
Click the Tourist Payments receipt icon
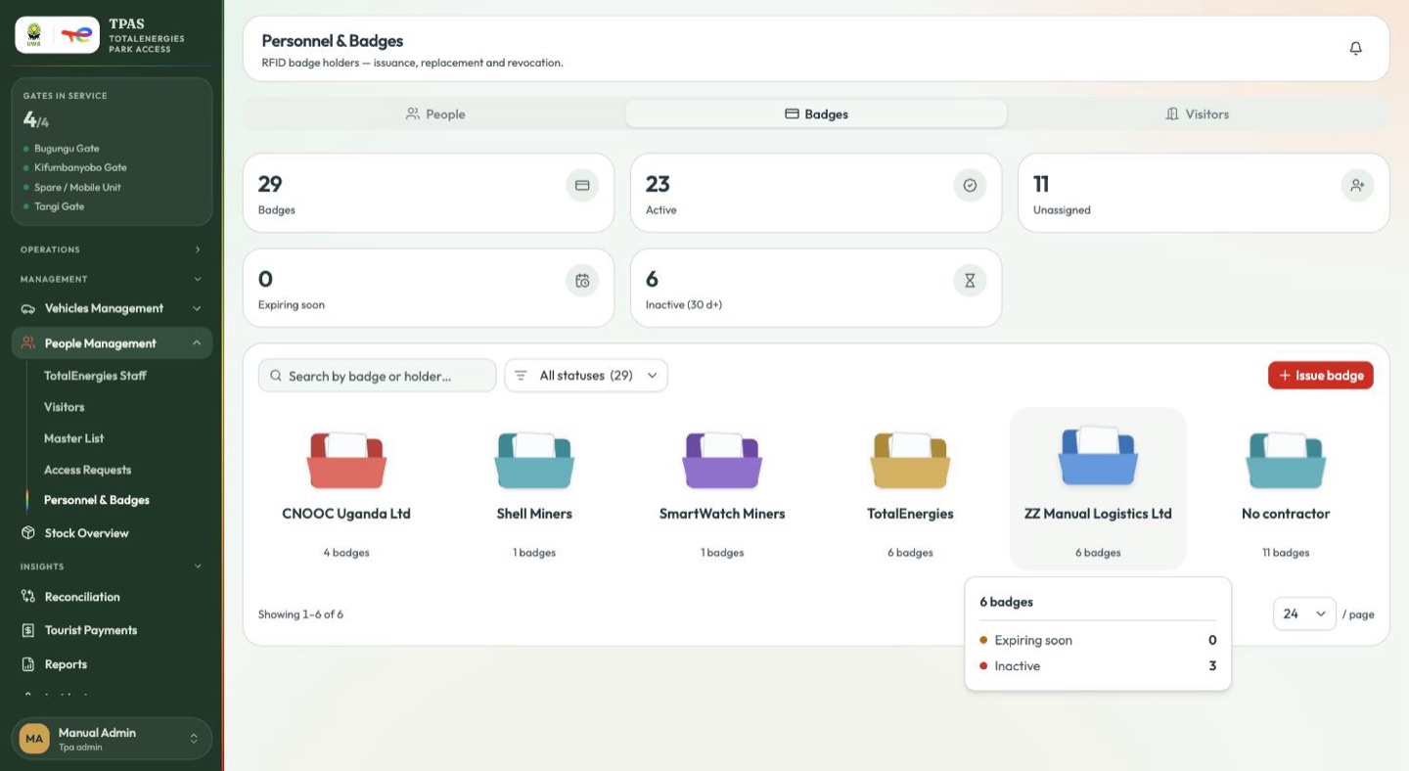28,630
